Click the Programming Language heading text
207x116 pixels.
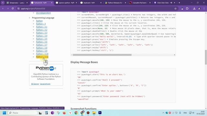(x=43, y=18)
